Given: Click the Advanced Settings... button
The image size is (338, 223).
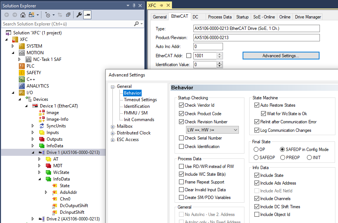Looking at the screenshot, I should pos(281,56).
